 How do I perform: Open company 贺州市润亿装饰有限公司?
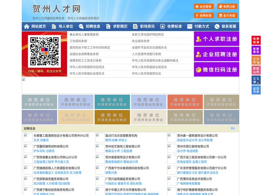pos(193,146)
